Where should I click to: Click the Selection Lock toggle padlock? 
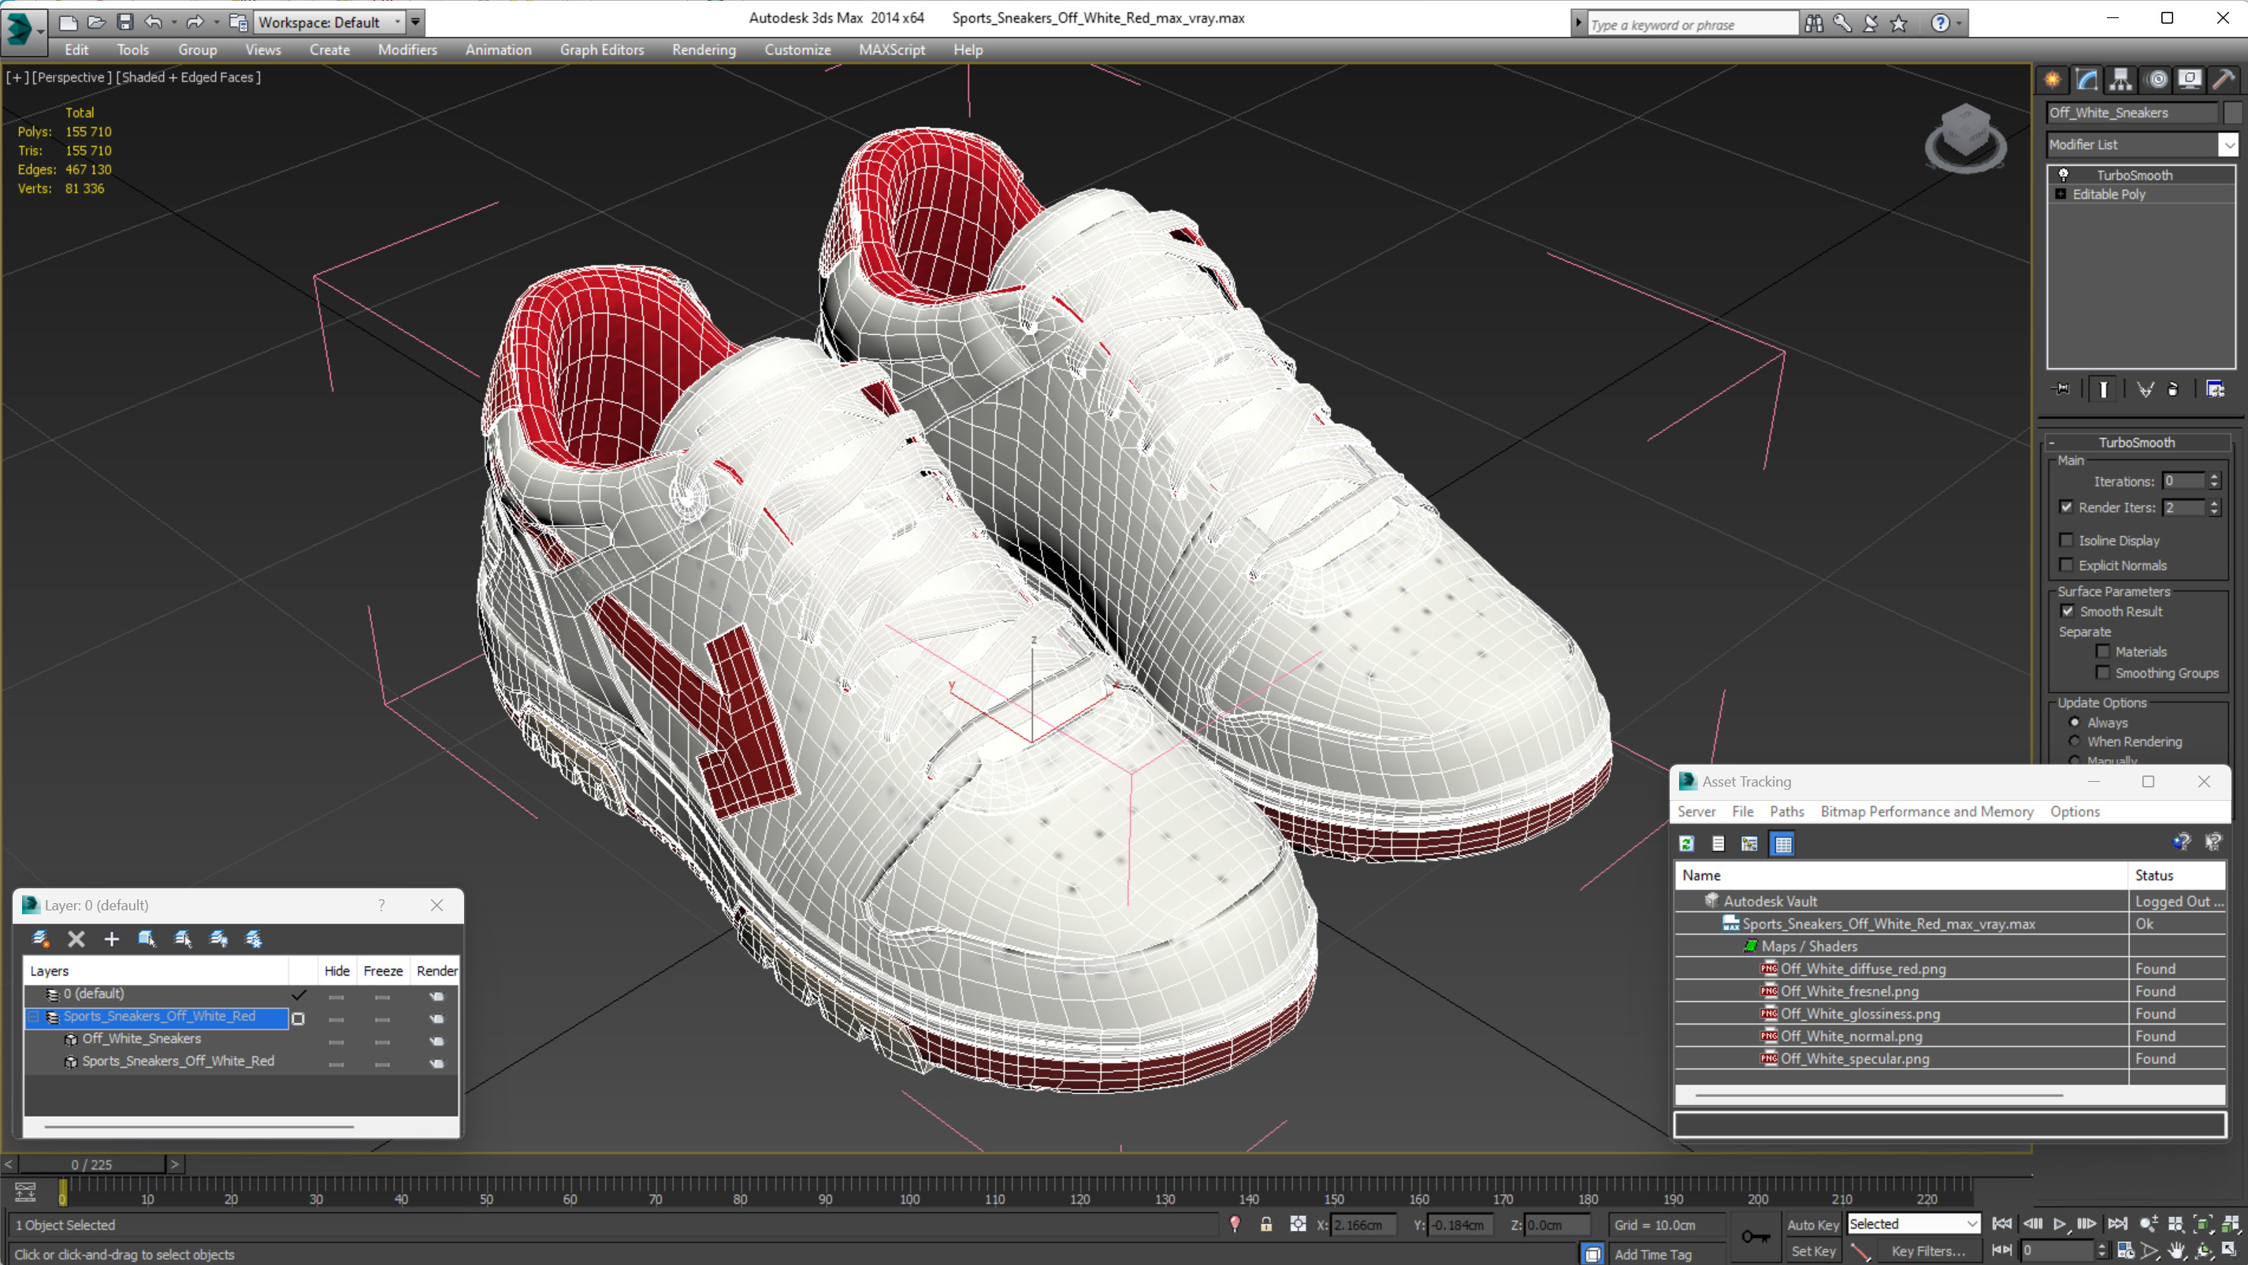pos(1265,1224)
